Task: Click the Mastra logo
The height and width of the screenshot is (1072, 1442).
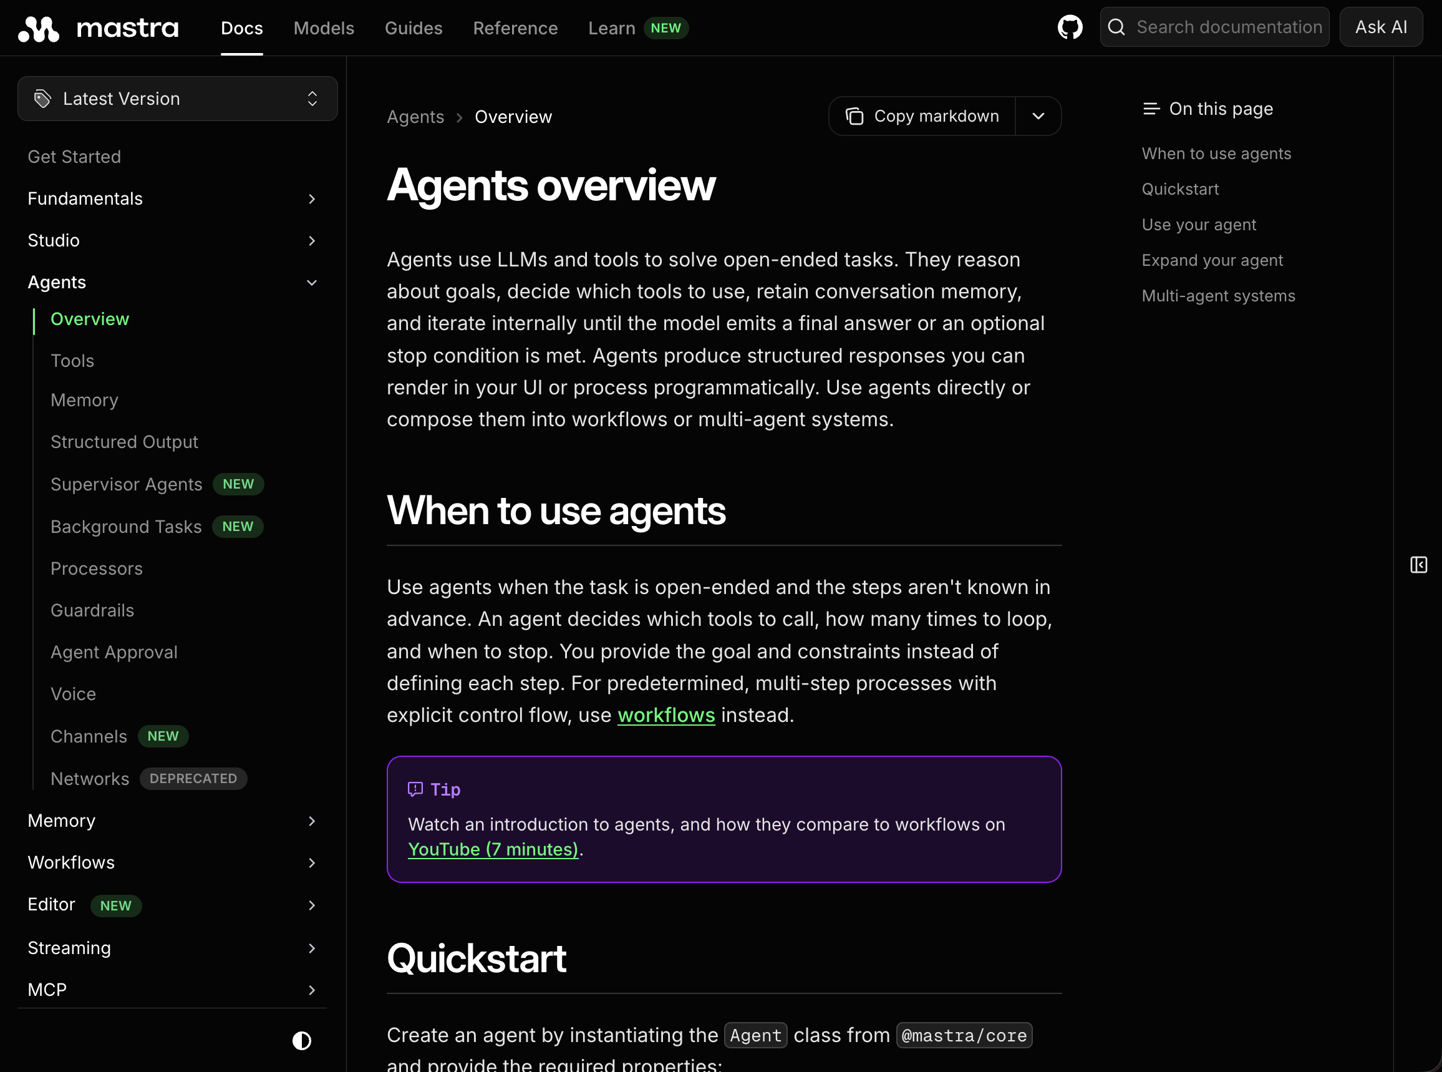Action: pos(98,28)
